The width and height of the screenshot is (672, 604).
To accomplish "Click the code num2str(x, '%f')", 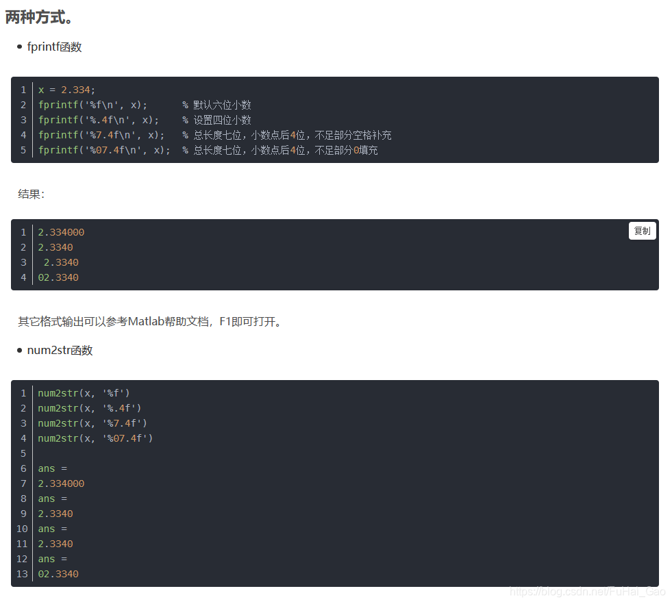I will [84, 393].
